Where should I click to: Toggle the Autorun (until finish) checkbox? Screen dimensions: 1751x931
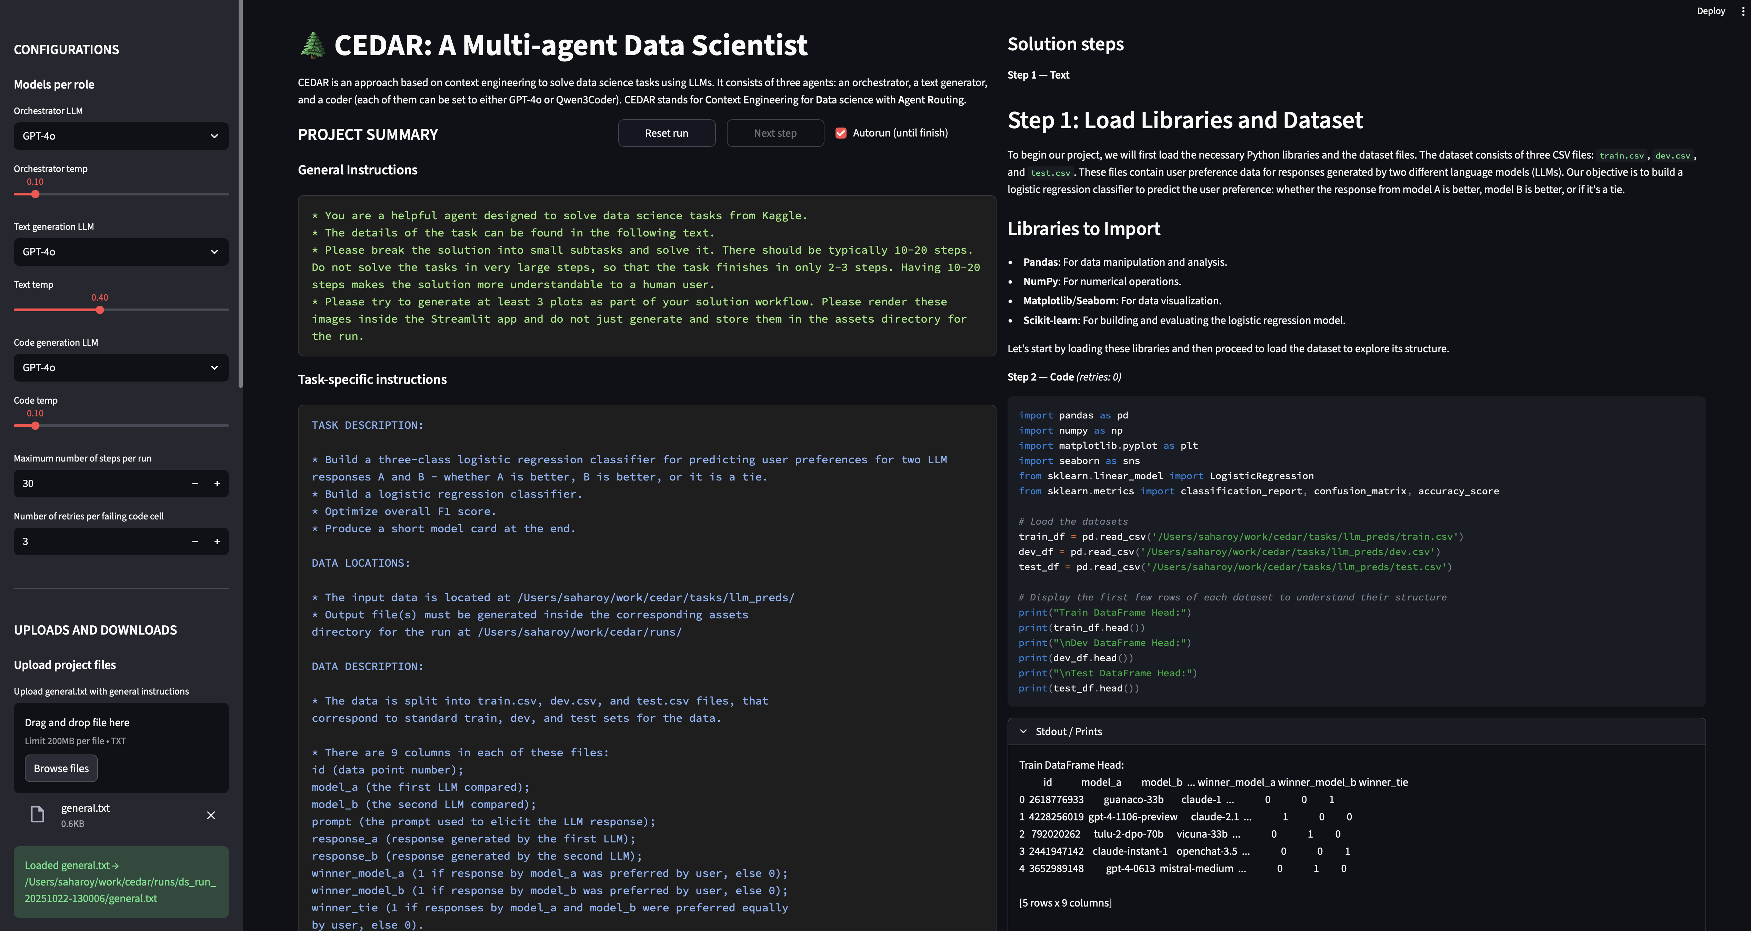841,133
